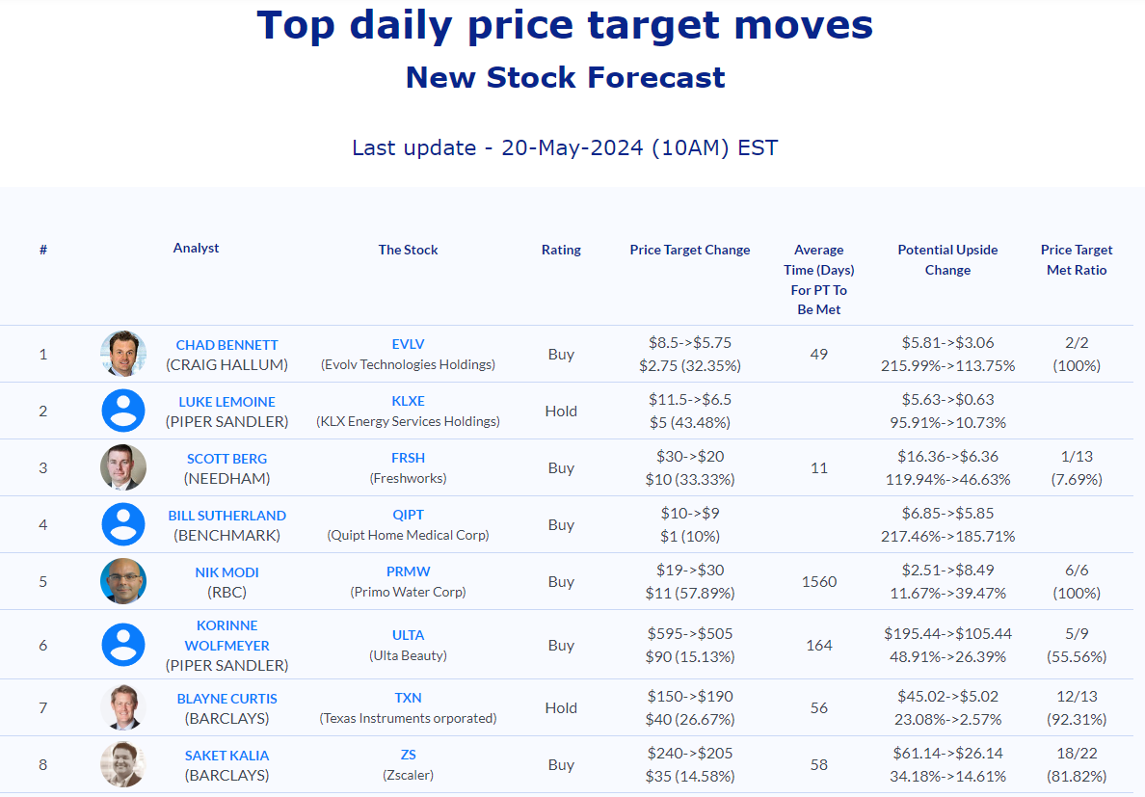
Task: Open analyst link BILL SUTHERLAND
Action: pos(227,516)
